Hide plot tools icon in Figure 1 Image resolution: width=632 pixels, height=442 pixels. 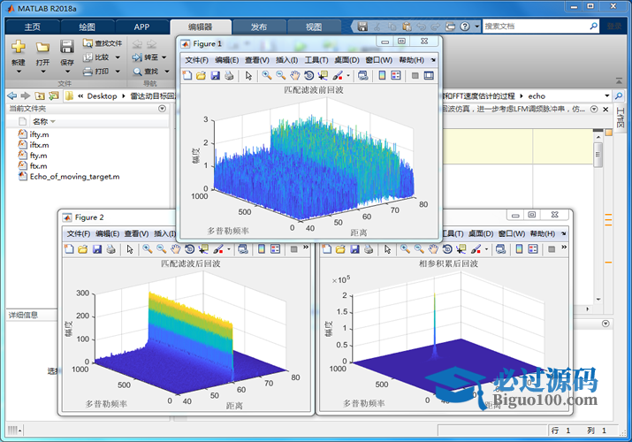[x=415, y=75]
